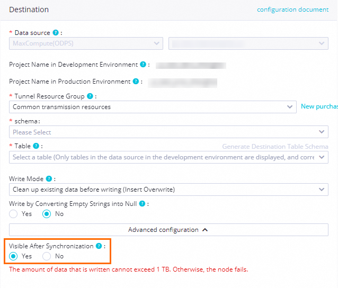Image resolution: width=338 pixels, height=288 pixels.
Task: Open the MaxCompute(ODPS) data source dropdown
Action: [86, 43]
